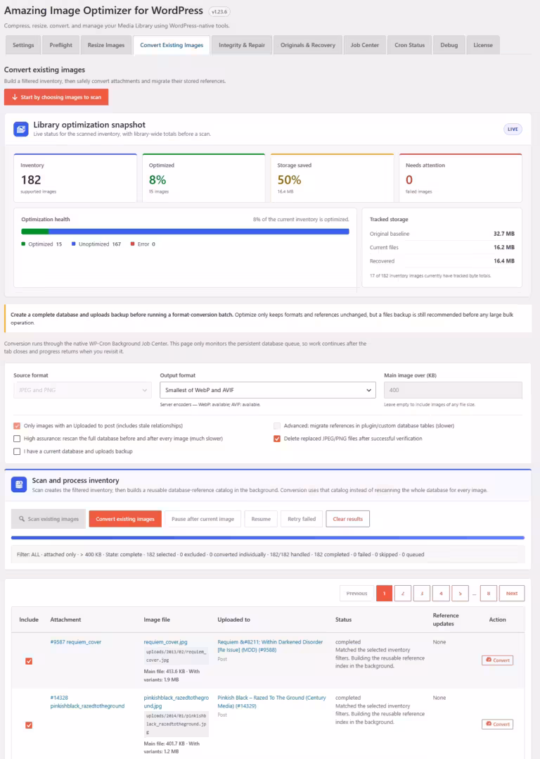Open the pinkishblack_razedtotheground.jpg file link
The height and width of the screenshot is (759, 540).
(176, 702)
